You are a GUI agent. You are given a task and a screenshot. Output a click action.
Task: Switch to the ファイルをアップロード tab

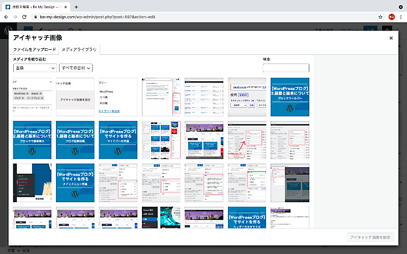(35, 50)
